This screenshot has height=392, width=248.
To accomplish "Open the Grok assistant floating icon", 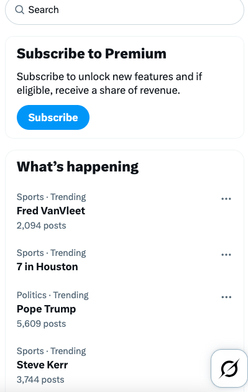I will point(229,368).
